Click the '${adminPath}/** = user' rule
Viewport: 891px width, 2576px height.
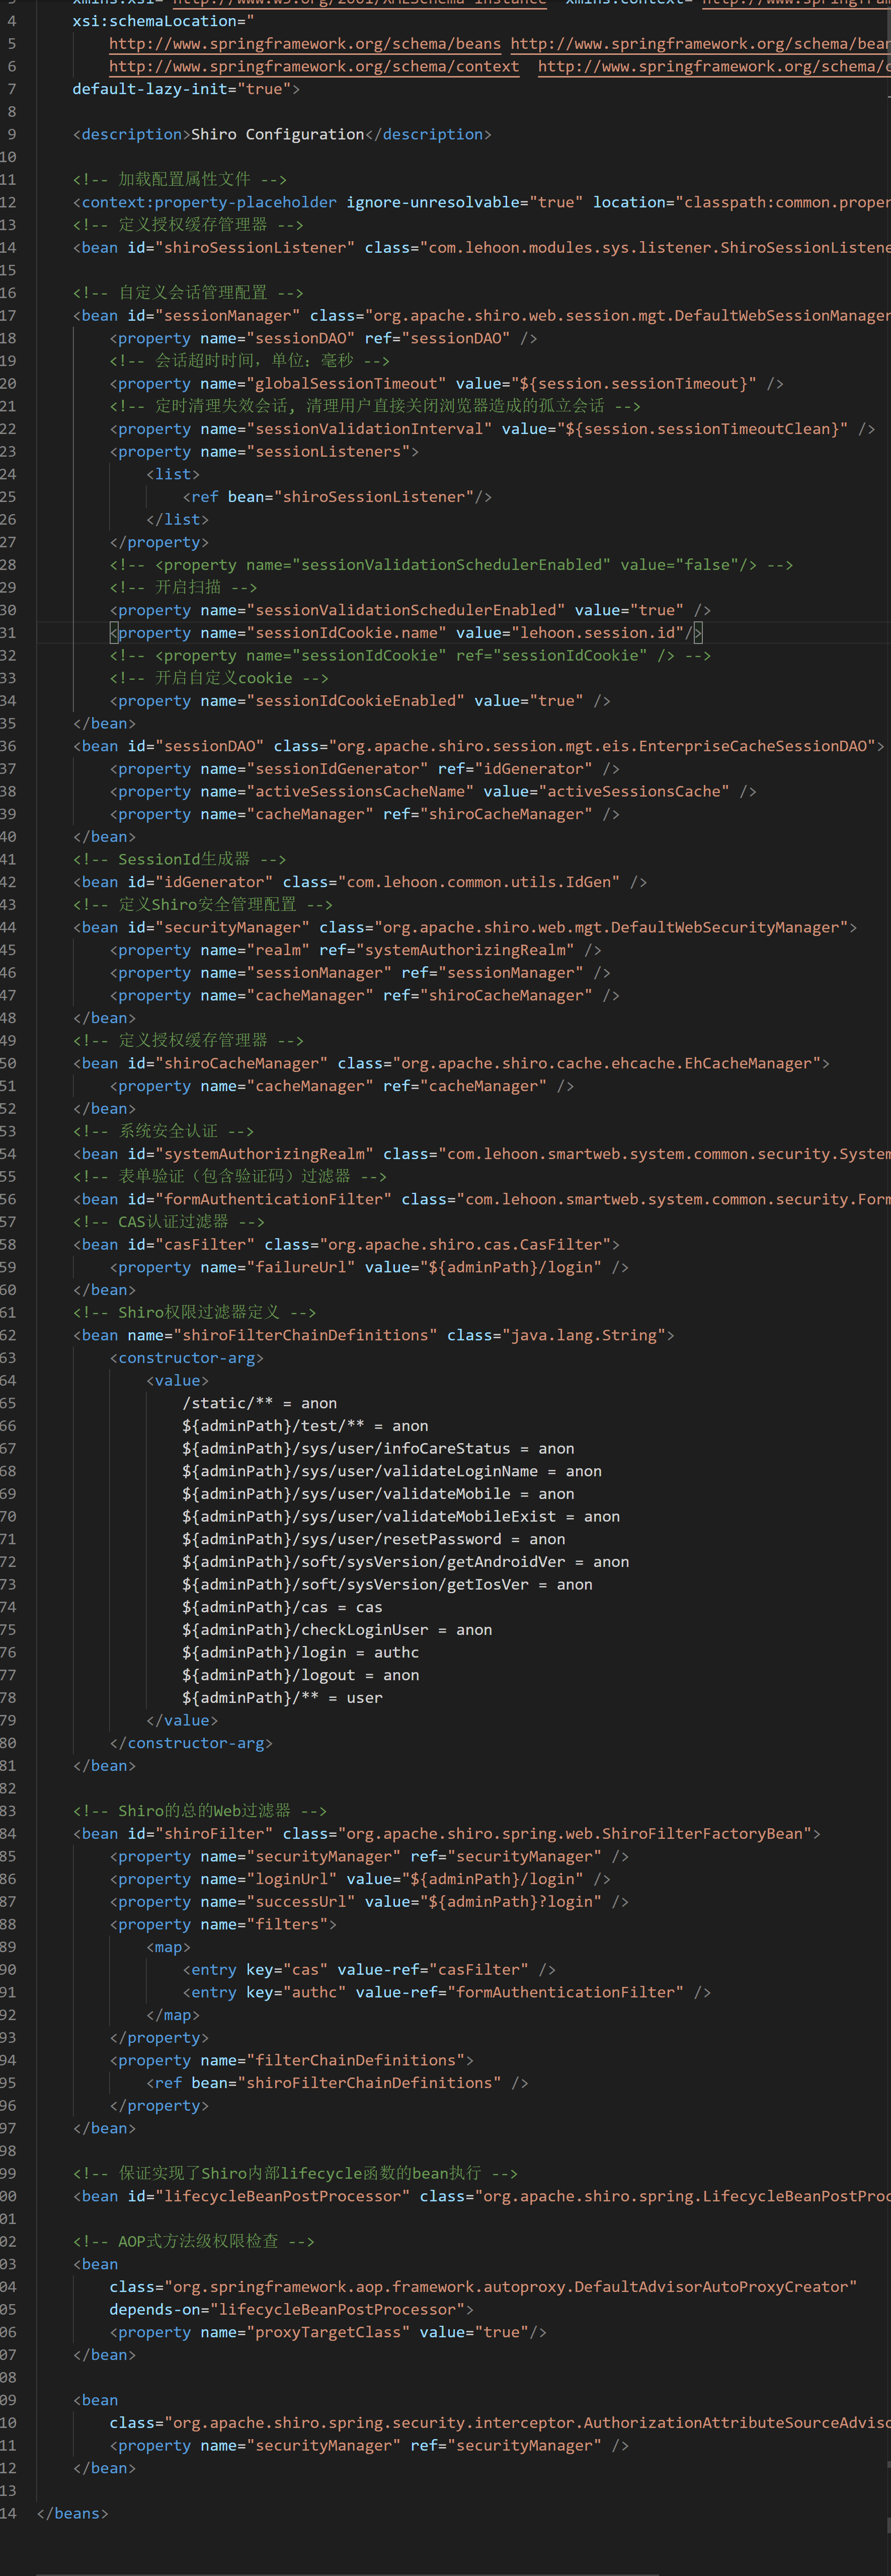click(283, 1699)
